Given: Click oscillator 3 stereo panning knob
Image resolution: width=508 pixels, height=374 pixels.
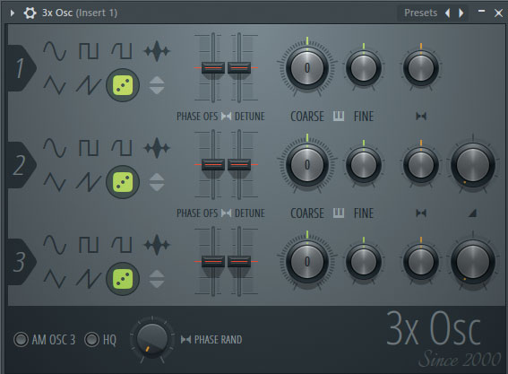Looking at the screenshot, I should (x=421, y=262).
